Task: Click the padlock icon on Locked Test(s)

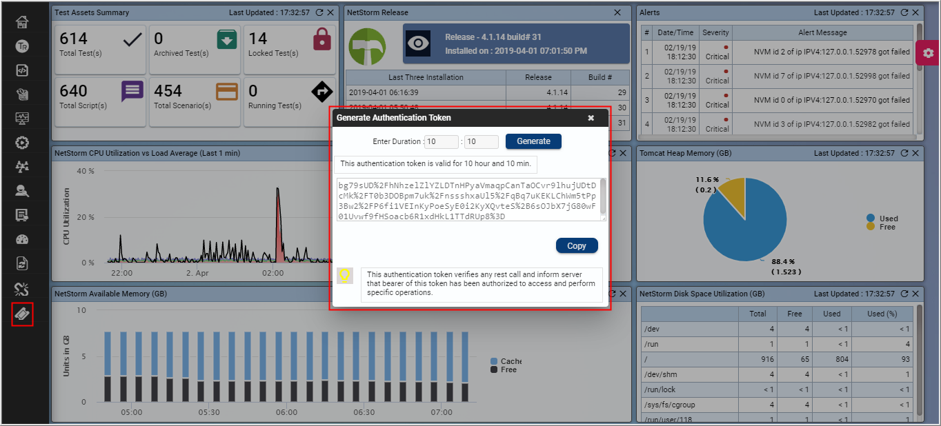Action: click(321, 39)
